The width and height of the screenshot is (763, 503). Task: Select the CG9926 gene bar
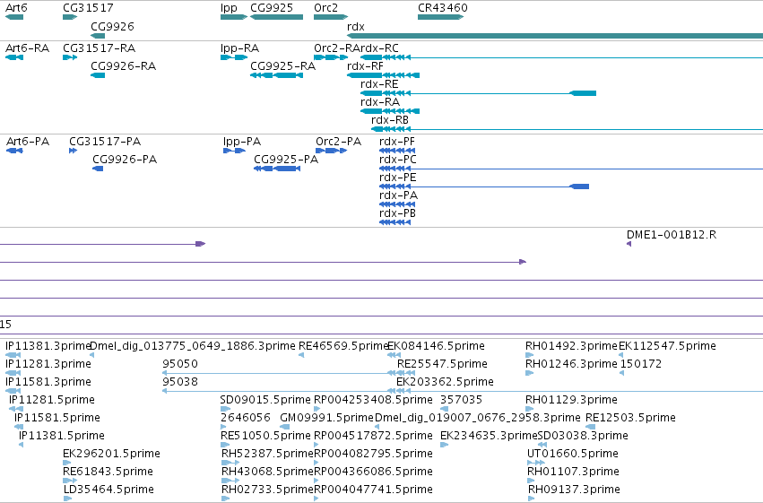[98, 36]
